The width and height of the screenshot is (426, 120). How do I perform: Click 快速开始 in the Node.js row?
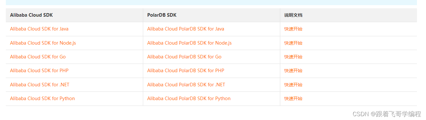pos(293,43)
